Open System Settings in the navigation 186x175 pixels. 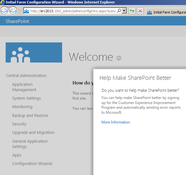pos(26,98)
